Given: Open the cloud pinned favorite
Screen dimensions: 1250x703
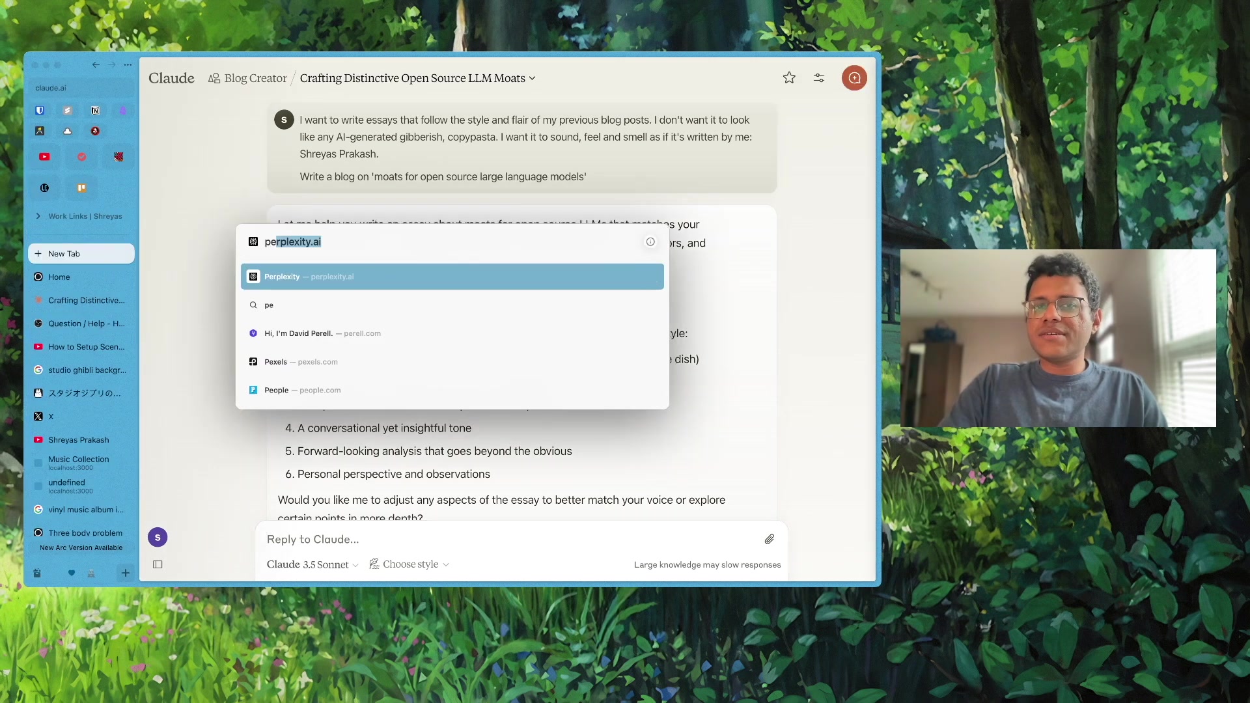Looking at the screenshot, I should point(68,131).
